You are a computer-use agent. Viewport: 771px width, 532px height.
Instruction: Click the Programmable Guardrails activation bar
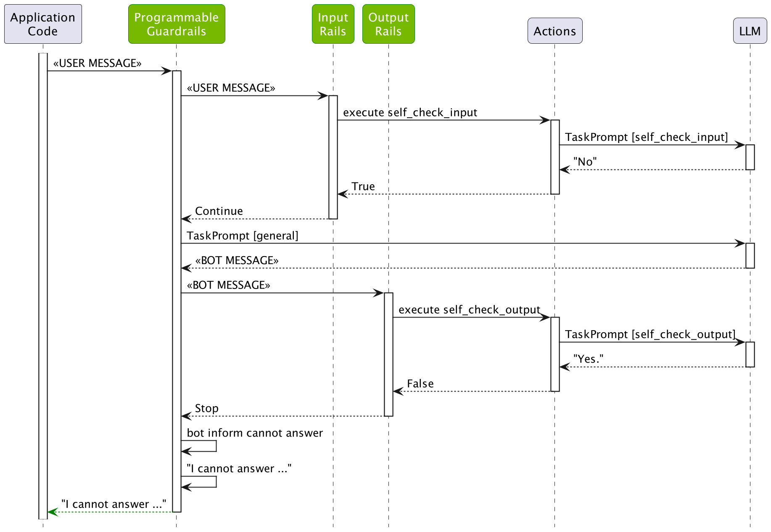click(177, 294)
